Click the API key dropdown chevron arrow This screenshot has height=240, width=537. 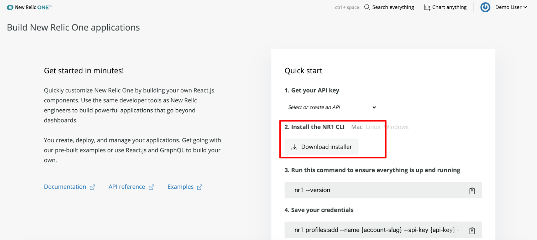click(x=374, y=107)
